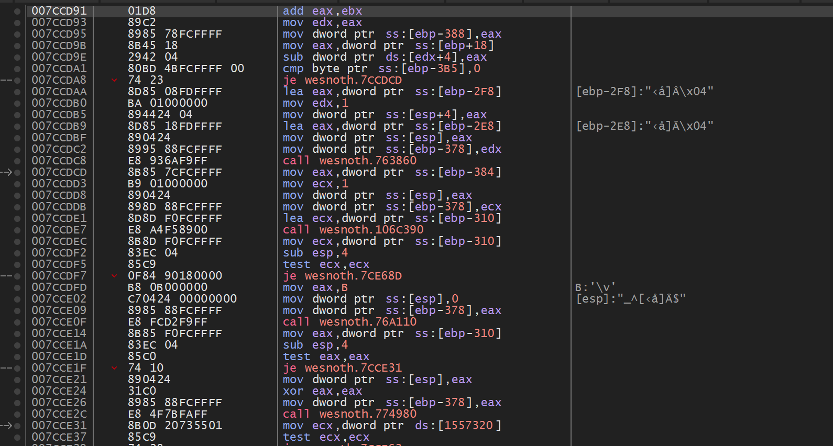The height and width of the screenshot is (446, 833).
Task: Click the bytes E8 FCD2F9FF
Action: (168, 322)
